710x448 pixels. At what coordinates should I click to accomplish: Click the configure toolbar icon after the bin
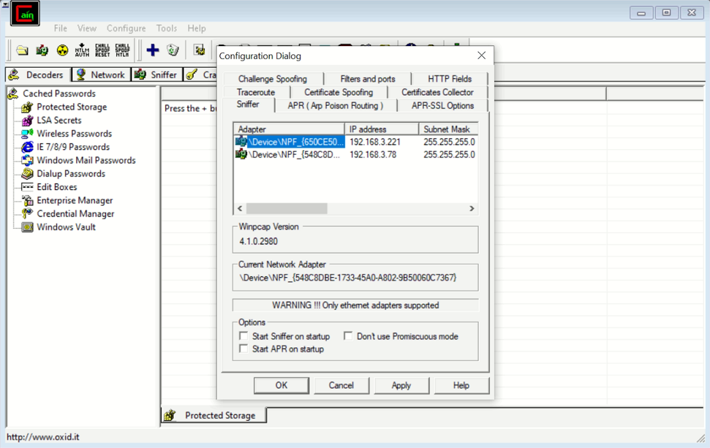tap(199, 50)
